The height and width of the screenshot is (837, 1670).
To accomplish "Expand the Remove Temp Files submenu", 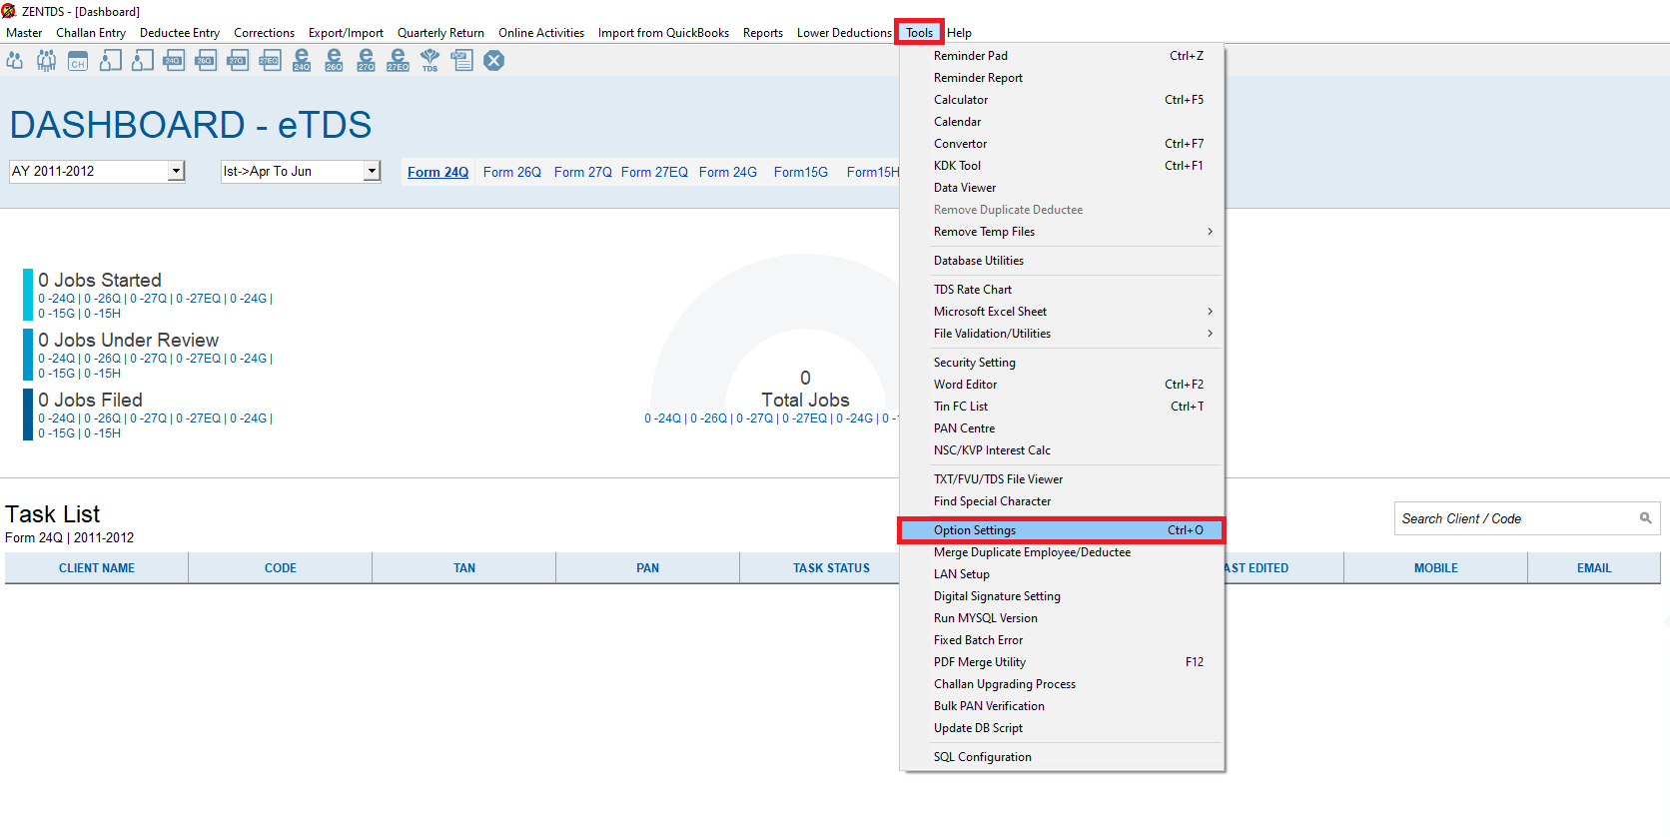I will (x=1062, y=232).
